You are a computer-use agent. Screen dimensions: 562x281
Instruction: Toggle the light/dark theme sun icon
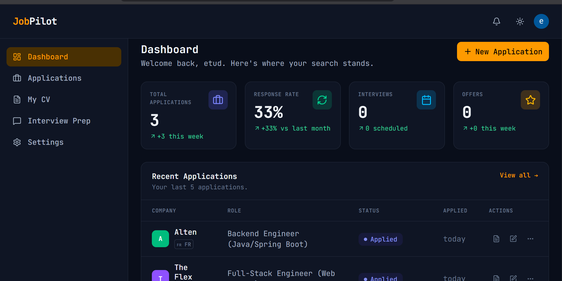[x=520, y=21]
